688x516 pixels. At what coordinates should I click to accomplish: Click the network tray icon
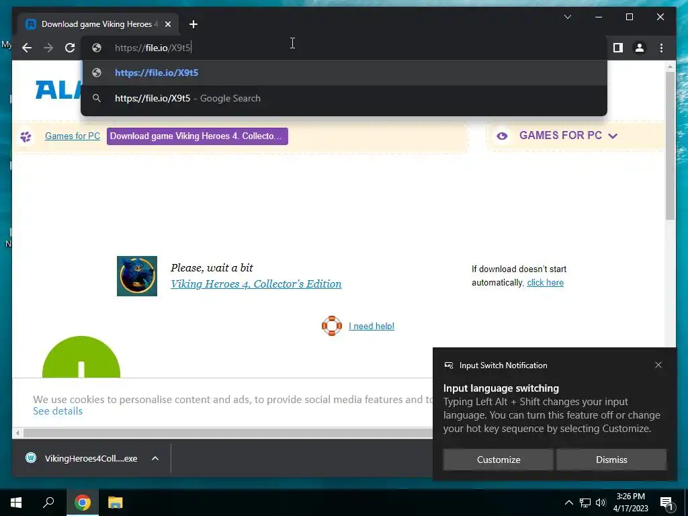pos(585,503)
